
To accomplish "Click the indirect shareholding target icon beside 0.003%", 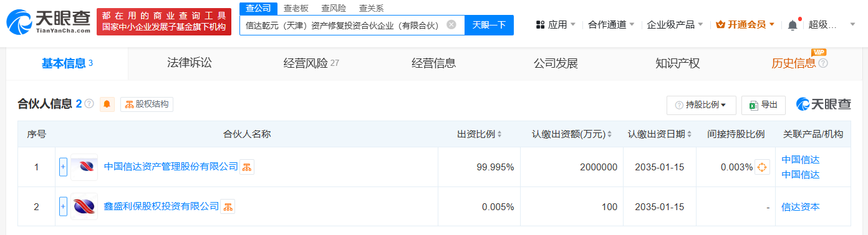I will [762, 167].
